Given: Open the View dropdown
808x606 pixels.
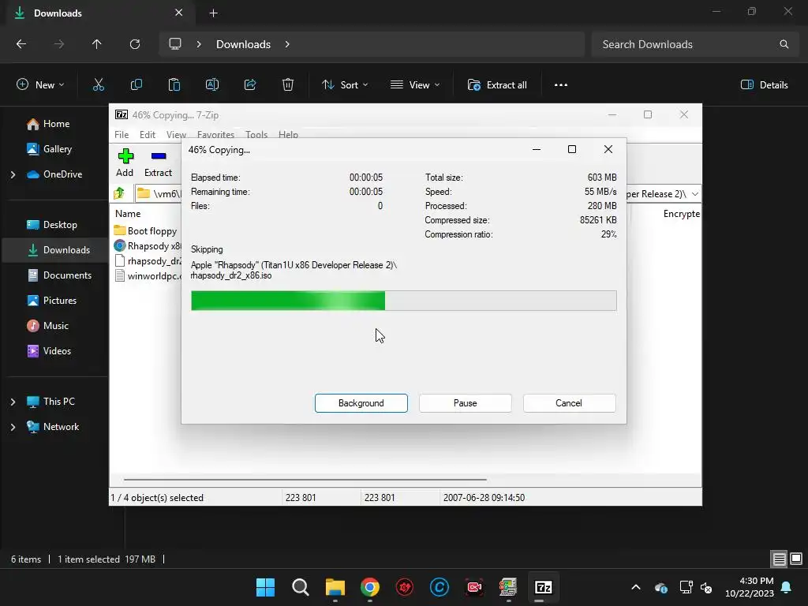Looking at the screenshot, I should pos(415,85).
